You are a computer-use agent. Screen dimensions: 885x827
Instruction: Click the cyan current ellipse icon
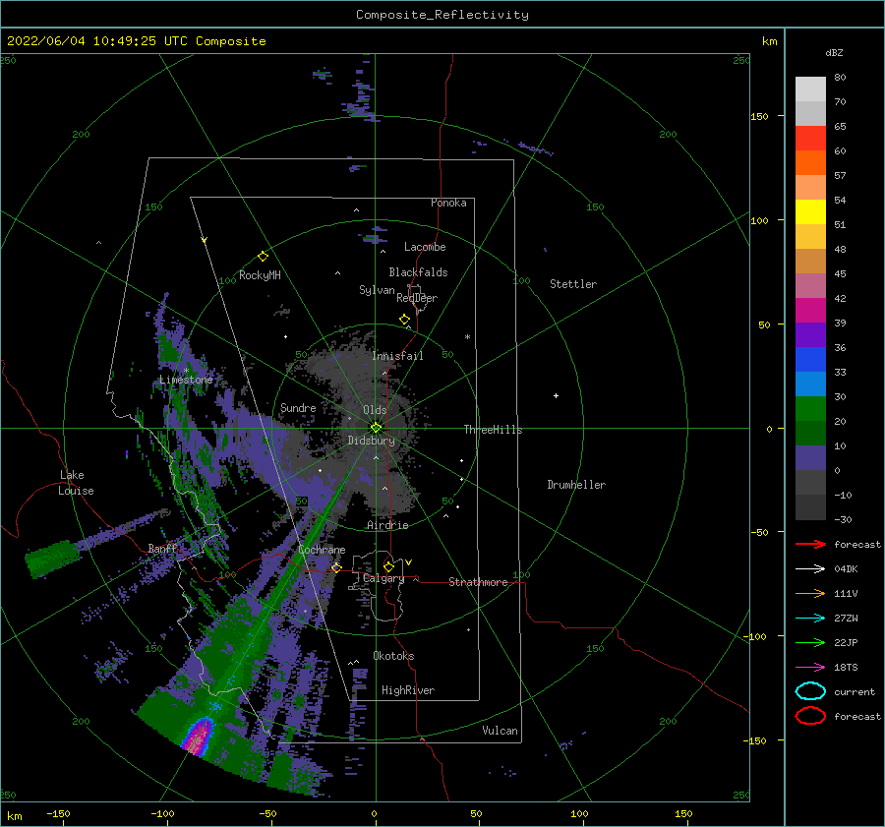pos(810,691)
